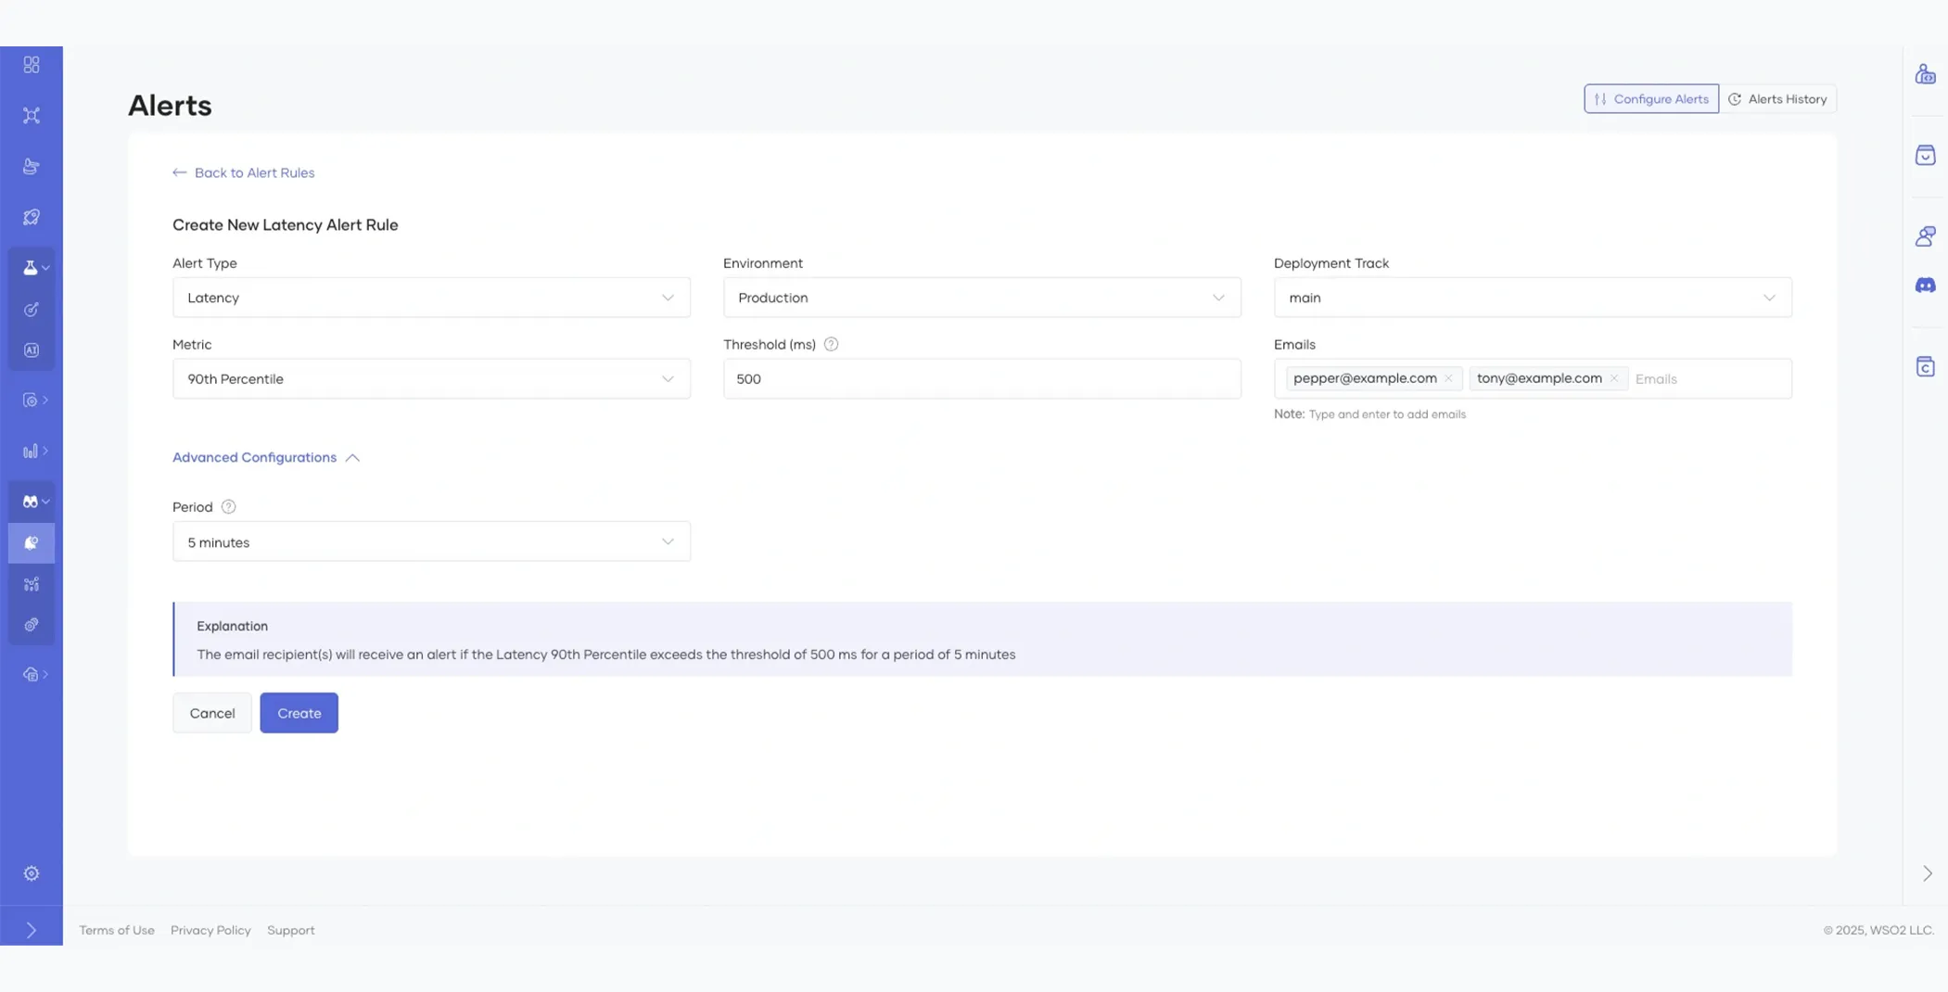Click the Threshold (ms) input field
1948x992 pixels.
point(981,379)
